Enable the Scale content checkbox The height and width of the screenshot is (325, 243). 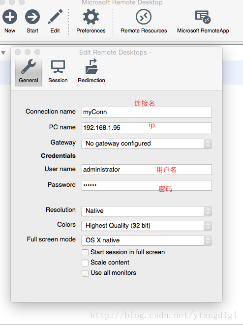[85, 263]
